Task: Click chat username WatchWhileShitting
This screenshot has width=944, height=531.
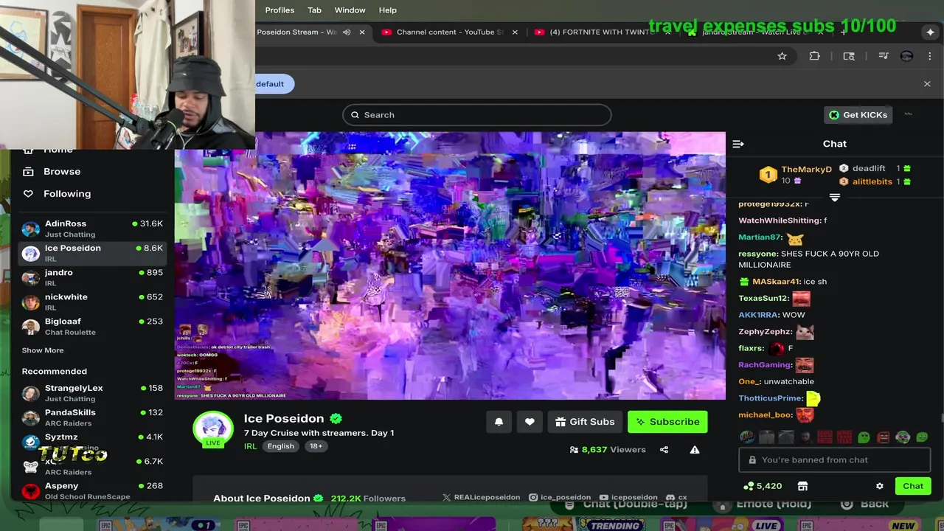Action: click(780, 221)
